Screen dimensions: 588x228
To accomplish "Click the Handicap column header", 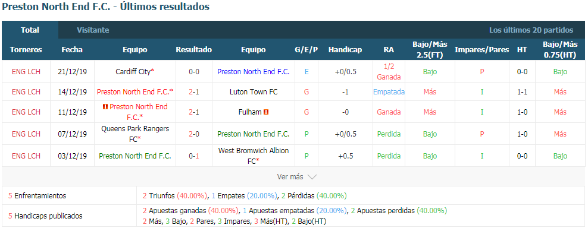I will click(345, 50).
